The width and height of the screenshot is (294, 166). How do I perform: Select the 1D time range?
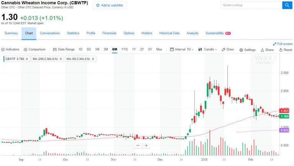click(x=80, y=49)
